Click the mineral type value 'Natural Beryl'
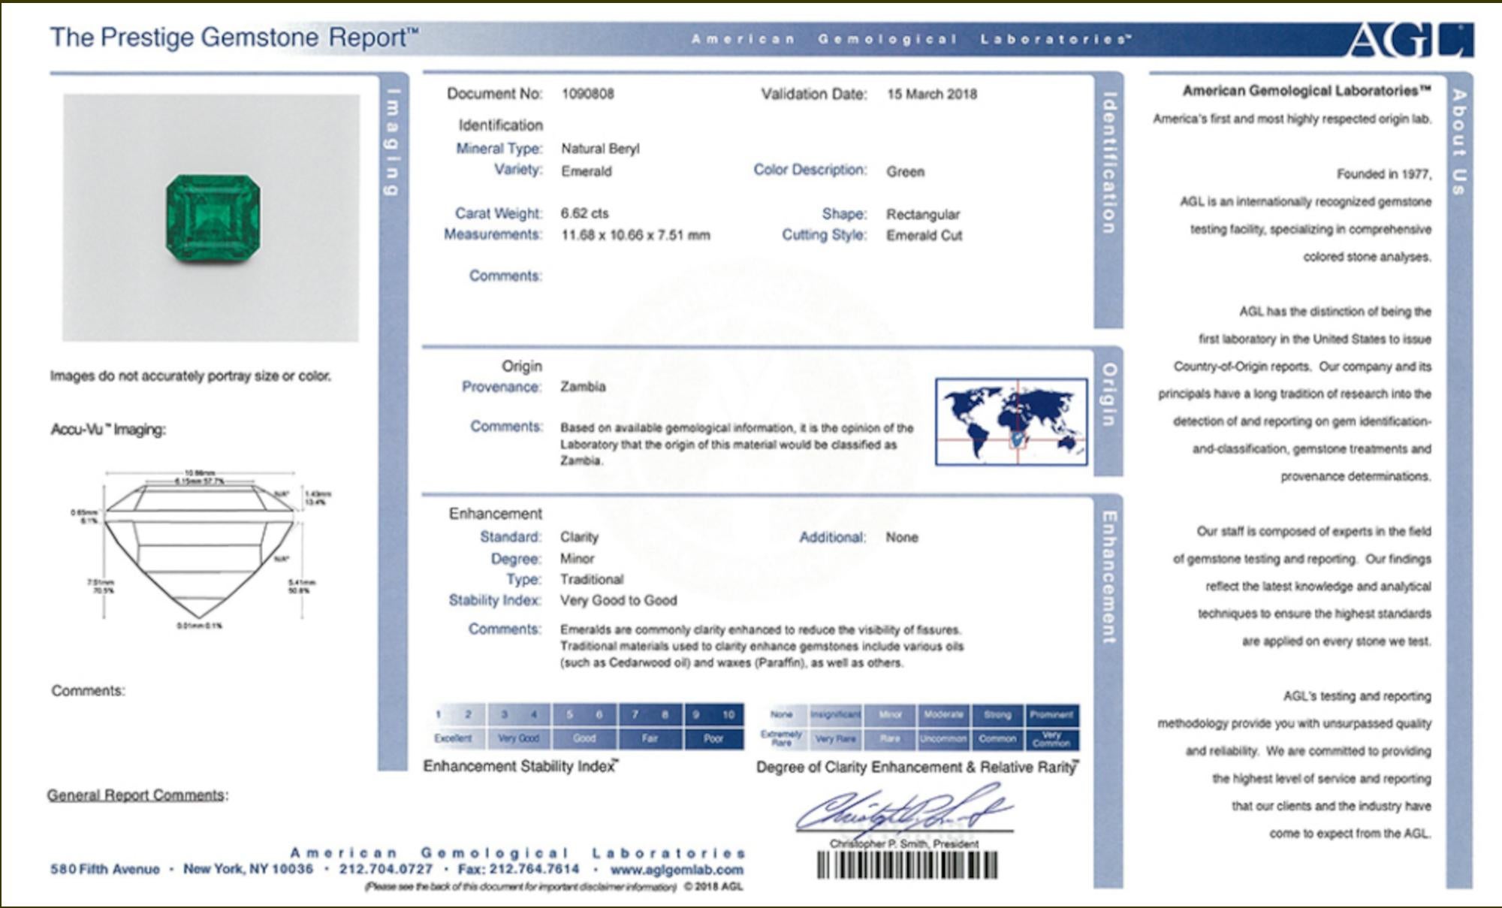Viewport: 1502px width, 908px height. pos(600,149)
